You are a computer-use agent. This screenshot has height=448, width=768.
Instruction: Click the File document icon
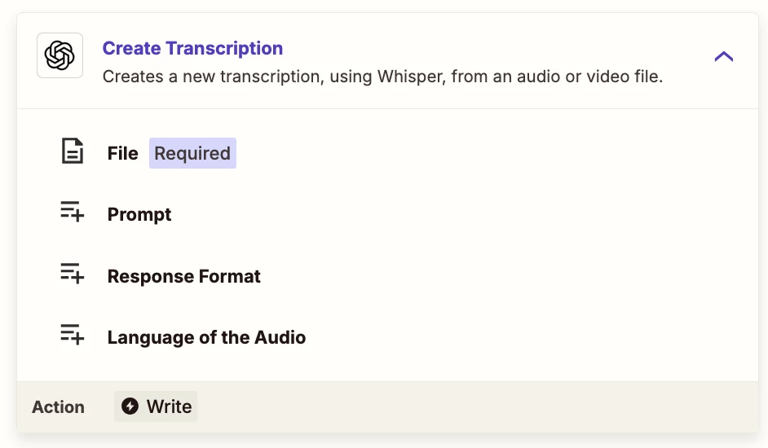(x=72, y=151)
